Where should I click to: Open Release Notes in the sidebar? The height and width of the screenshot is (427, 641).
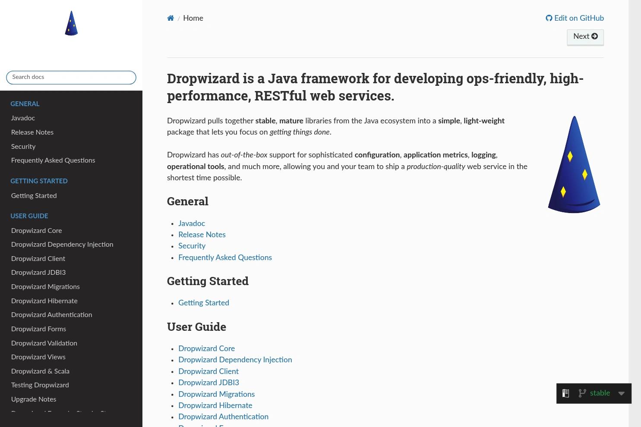32,132
